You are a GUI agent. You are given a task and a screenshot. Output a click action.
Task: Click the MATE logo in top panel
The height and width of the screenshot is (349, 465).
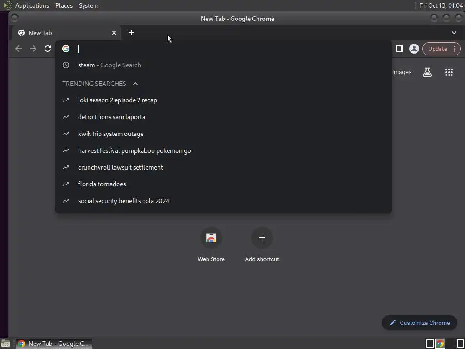[8, 5]
